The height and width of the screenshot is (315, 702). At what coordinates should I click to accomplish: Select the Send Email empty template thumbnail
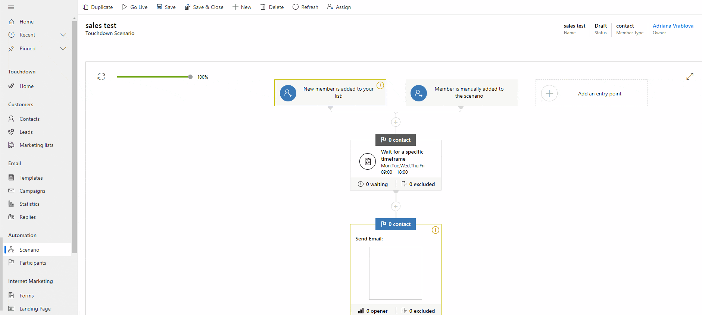point(395,273)
